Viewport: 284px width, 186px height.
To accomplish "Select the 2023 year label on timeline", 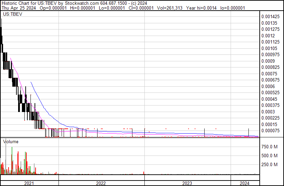I will 187,183.
